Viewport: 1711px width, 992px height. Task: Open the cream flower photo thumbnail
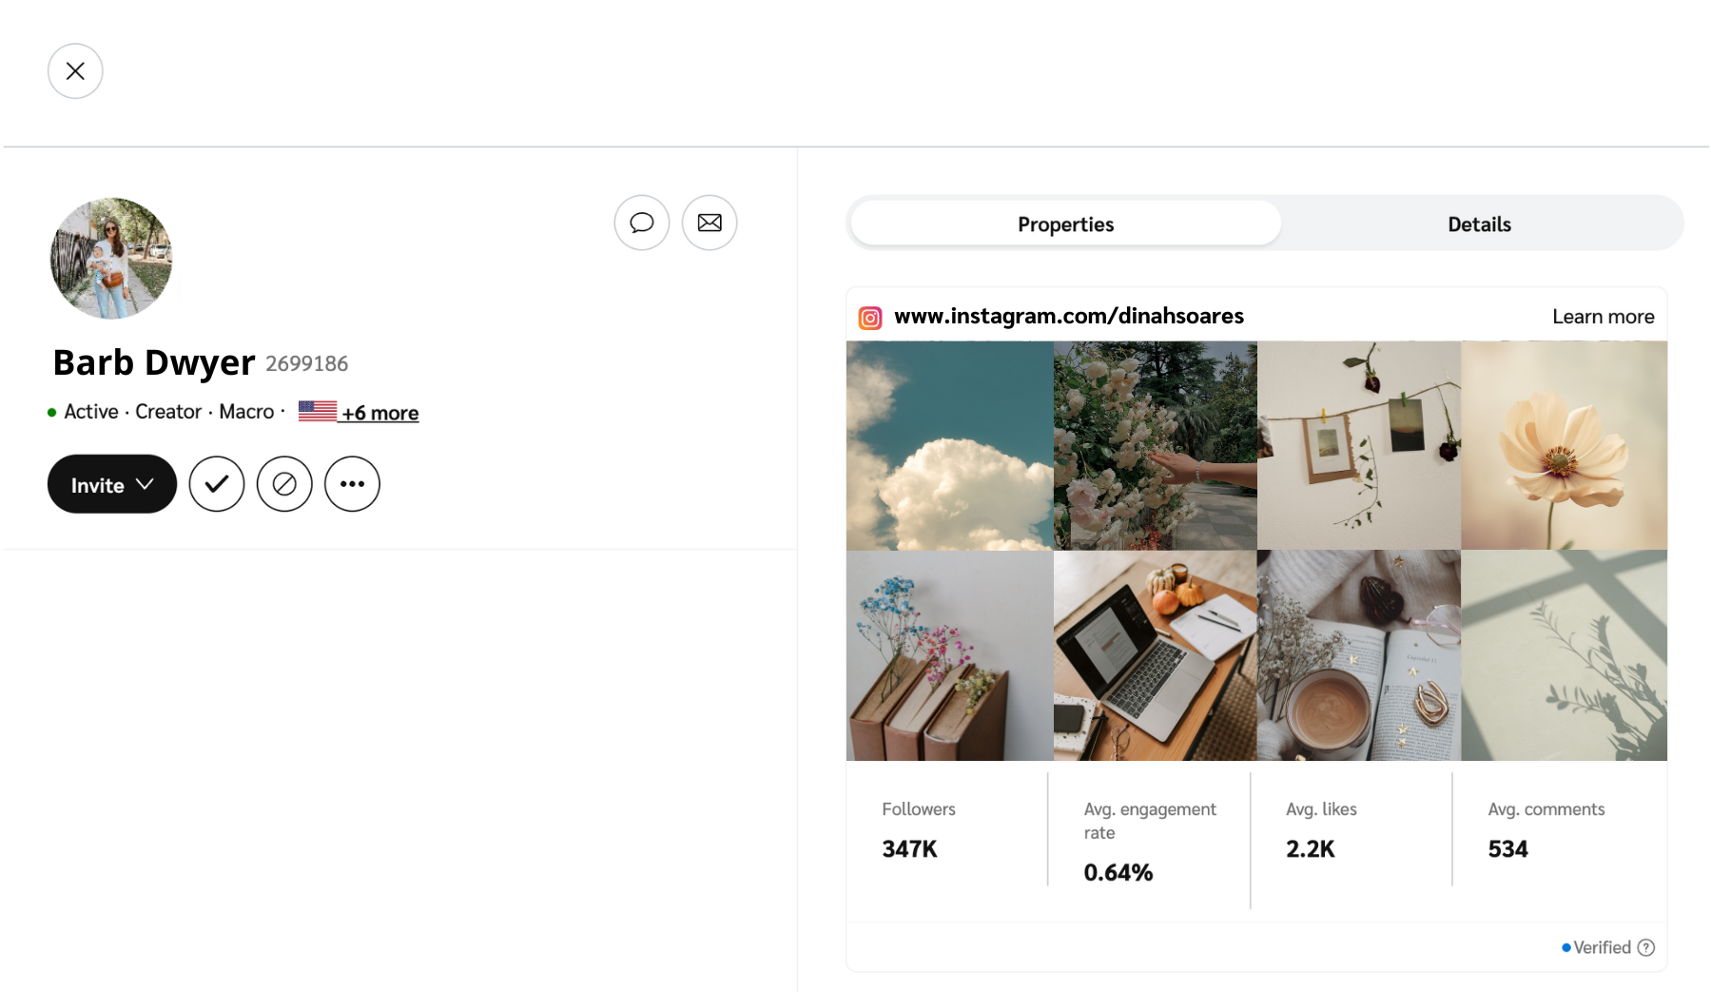(x=1564, y=445)
